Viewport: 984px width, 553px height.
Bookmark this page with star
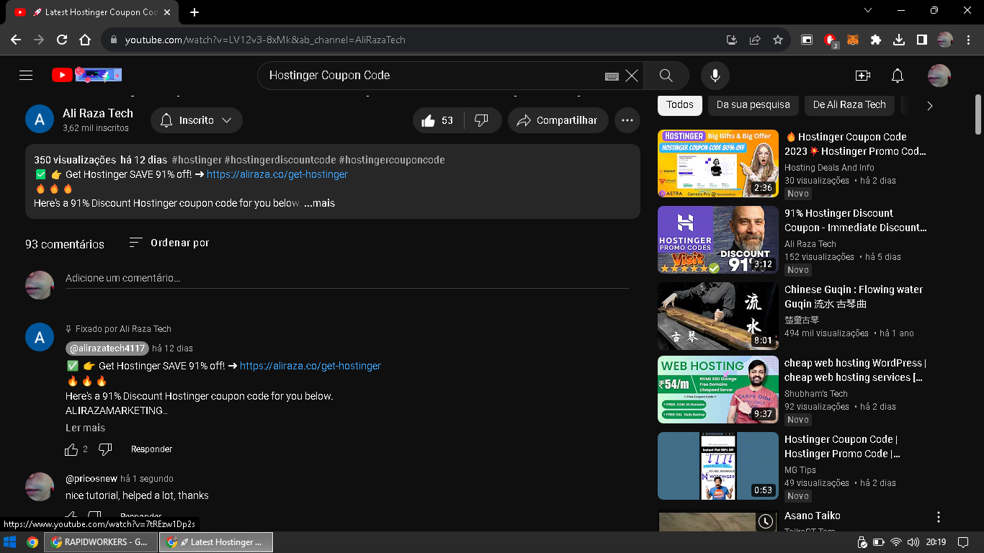point(778,40)
